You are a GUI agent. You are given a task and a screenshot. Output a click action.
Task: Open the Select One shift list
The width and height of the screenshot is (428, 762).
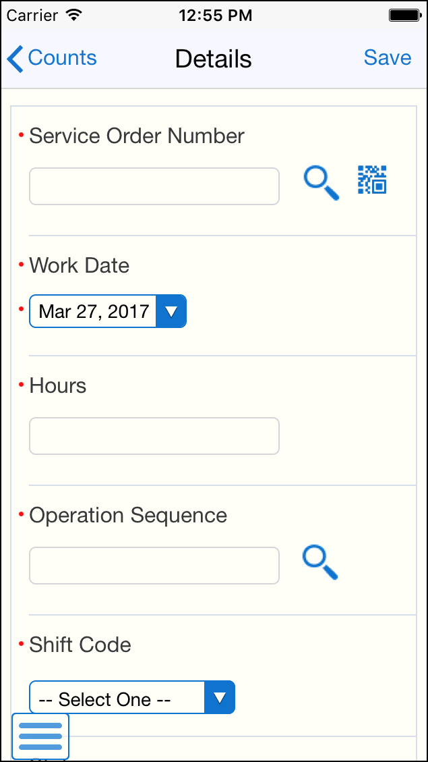coord(116,699)
